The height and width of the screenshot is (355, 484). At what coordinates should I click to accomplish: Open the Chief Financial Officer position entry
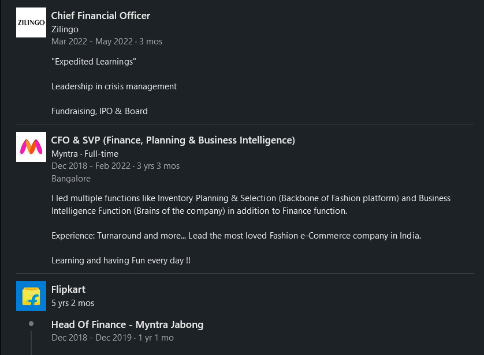coord(100,16)
